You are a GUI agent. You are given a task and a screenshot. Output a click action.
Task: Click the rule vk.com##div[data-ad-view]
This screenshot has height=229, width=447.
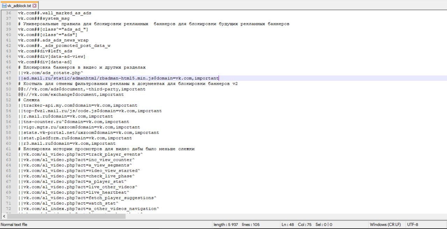[x=52, y=56]
